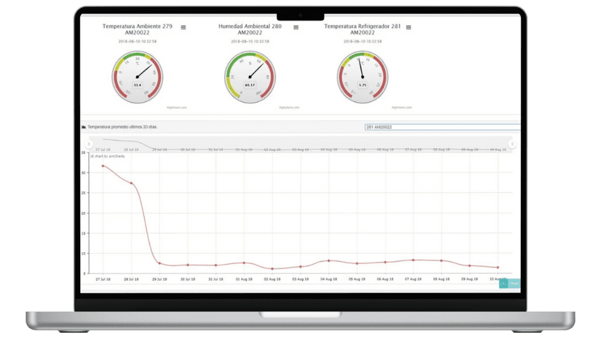Click the Humedad Ambiental 280 AM20022 title
This screenshot has width=601, height=338.
(250, 29)
